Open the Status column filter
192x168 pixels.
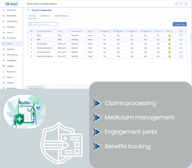pos(172,31)
